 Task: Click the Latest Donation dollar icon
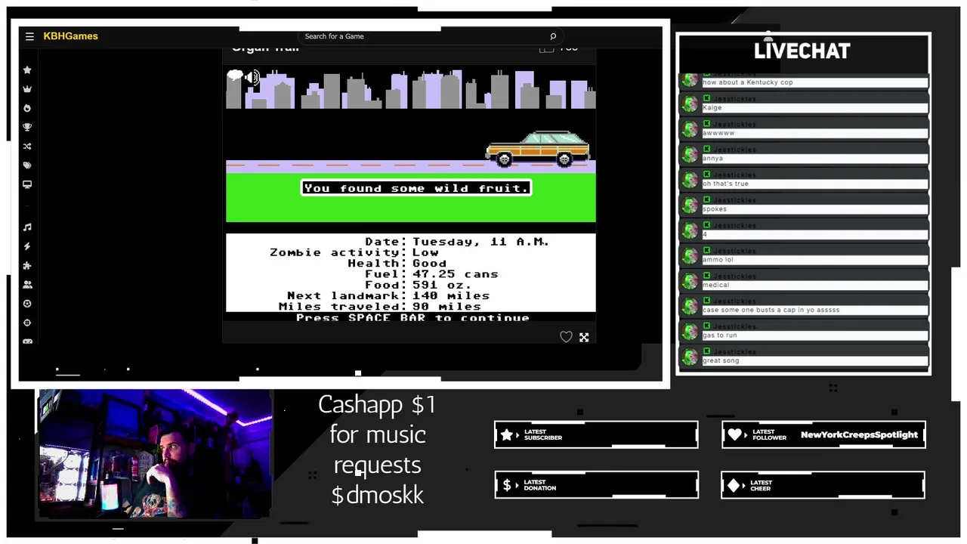(507, 485)
